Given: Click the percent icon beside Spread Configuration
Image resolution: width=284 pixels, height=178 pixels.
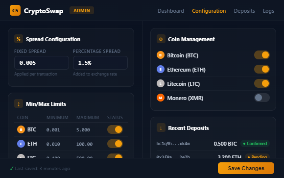Looking at the screenshot, I should (19, 39).
